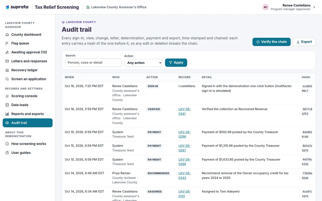Open Scoring console

[x=28, y=96]
